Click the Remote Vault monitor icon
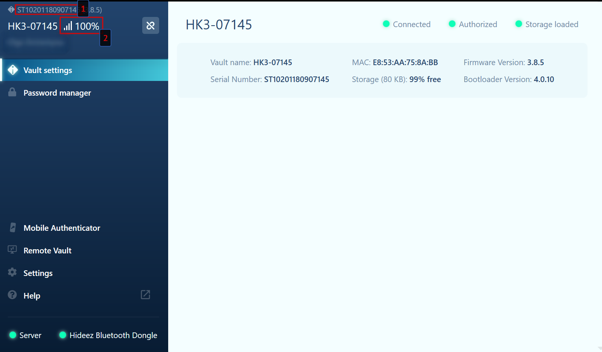Viewport: 602px width, 352px height. click(x=12, y=250)
